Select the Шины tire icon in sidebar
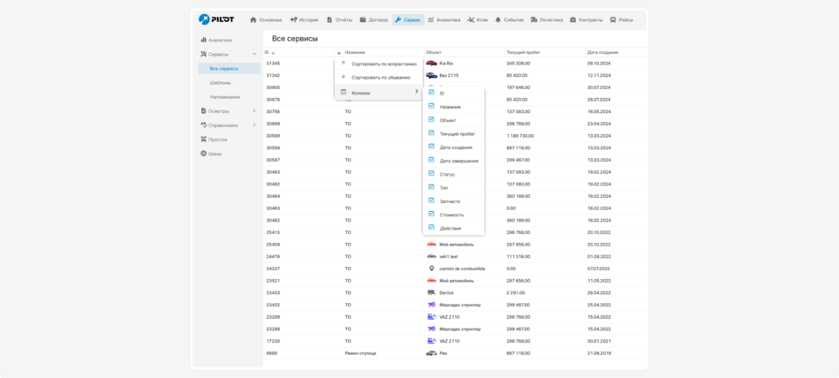Viewport: 839px width, 378px height. [x=202, y=154]
